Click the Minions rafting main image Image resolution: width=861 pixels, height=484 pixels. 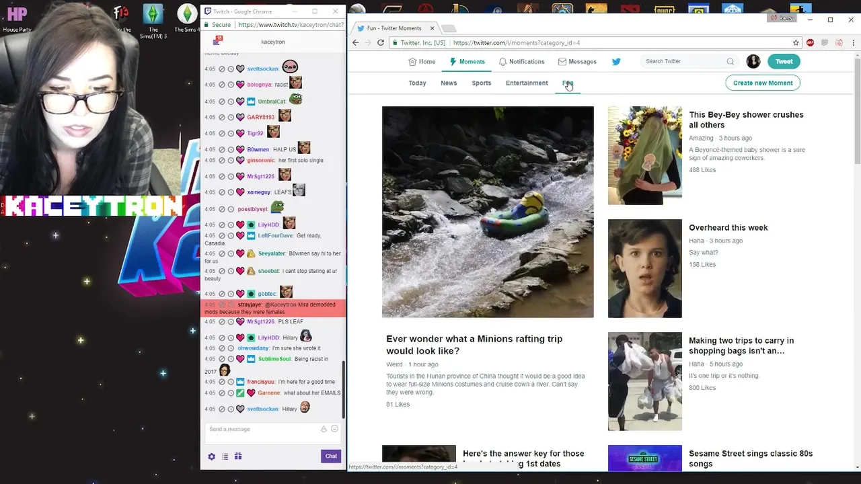click(488, 212)
